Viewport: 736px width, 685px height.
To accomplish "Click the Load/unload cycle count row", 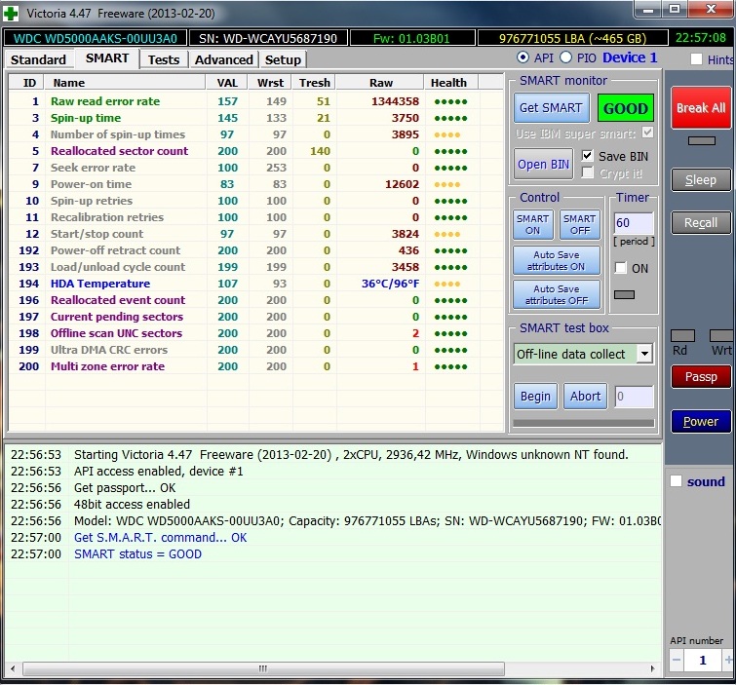I will [255, 267].
